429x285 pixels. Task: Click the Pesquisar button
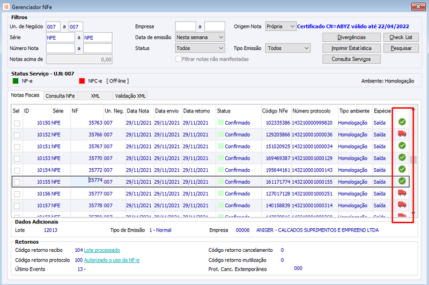click(x=401, y=48)
